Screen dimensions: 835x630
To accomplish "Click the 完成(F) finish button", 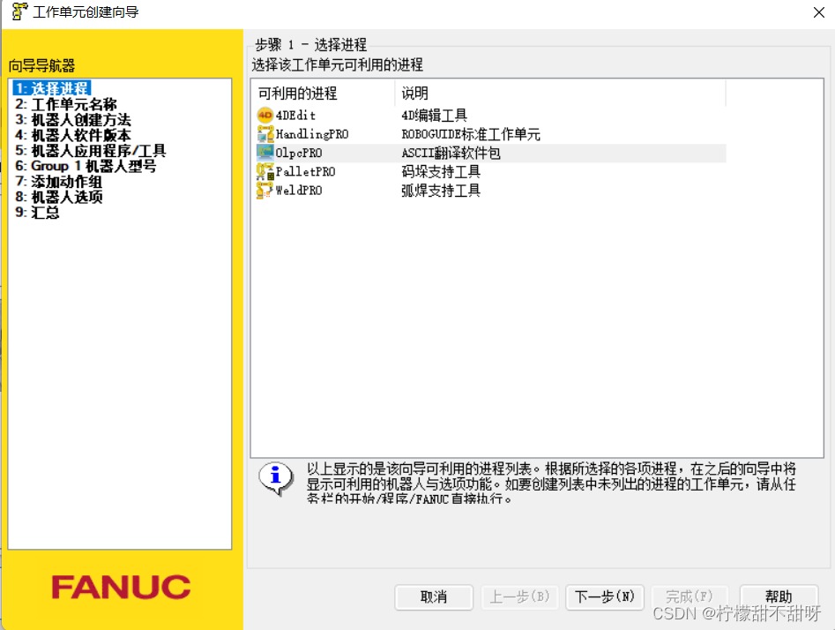I will click(x=690, y=597).
